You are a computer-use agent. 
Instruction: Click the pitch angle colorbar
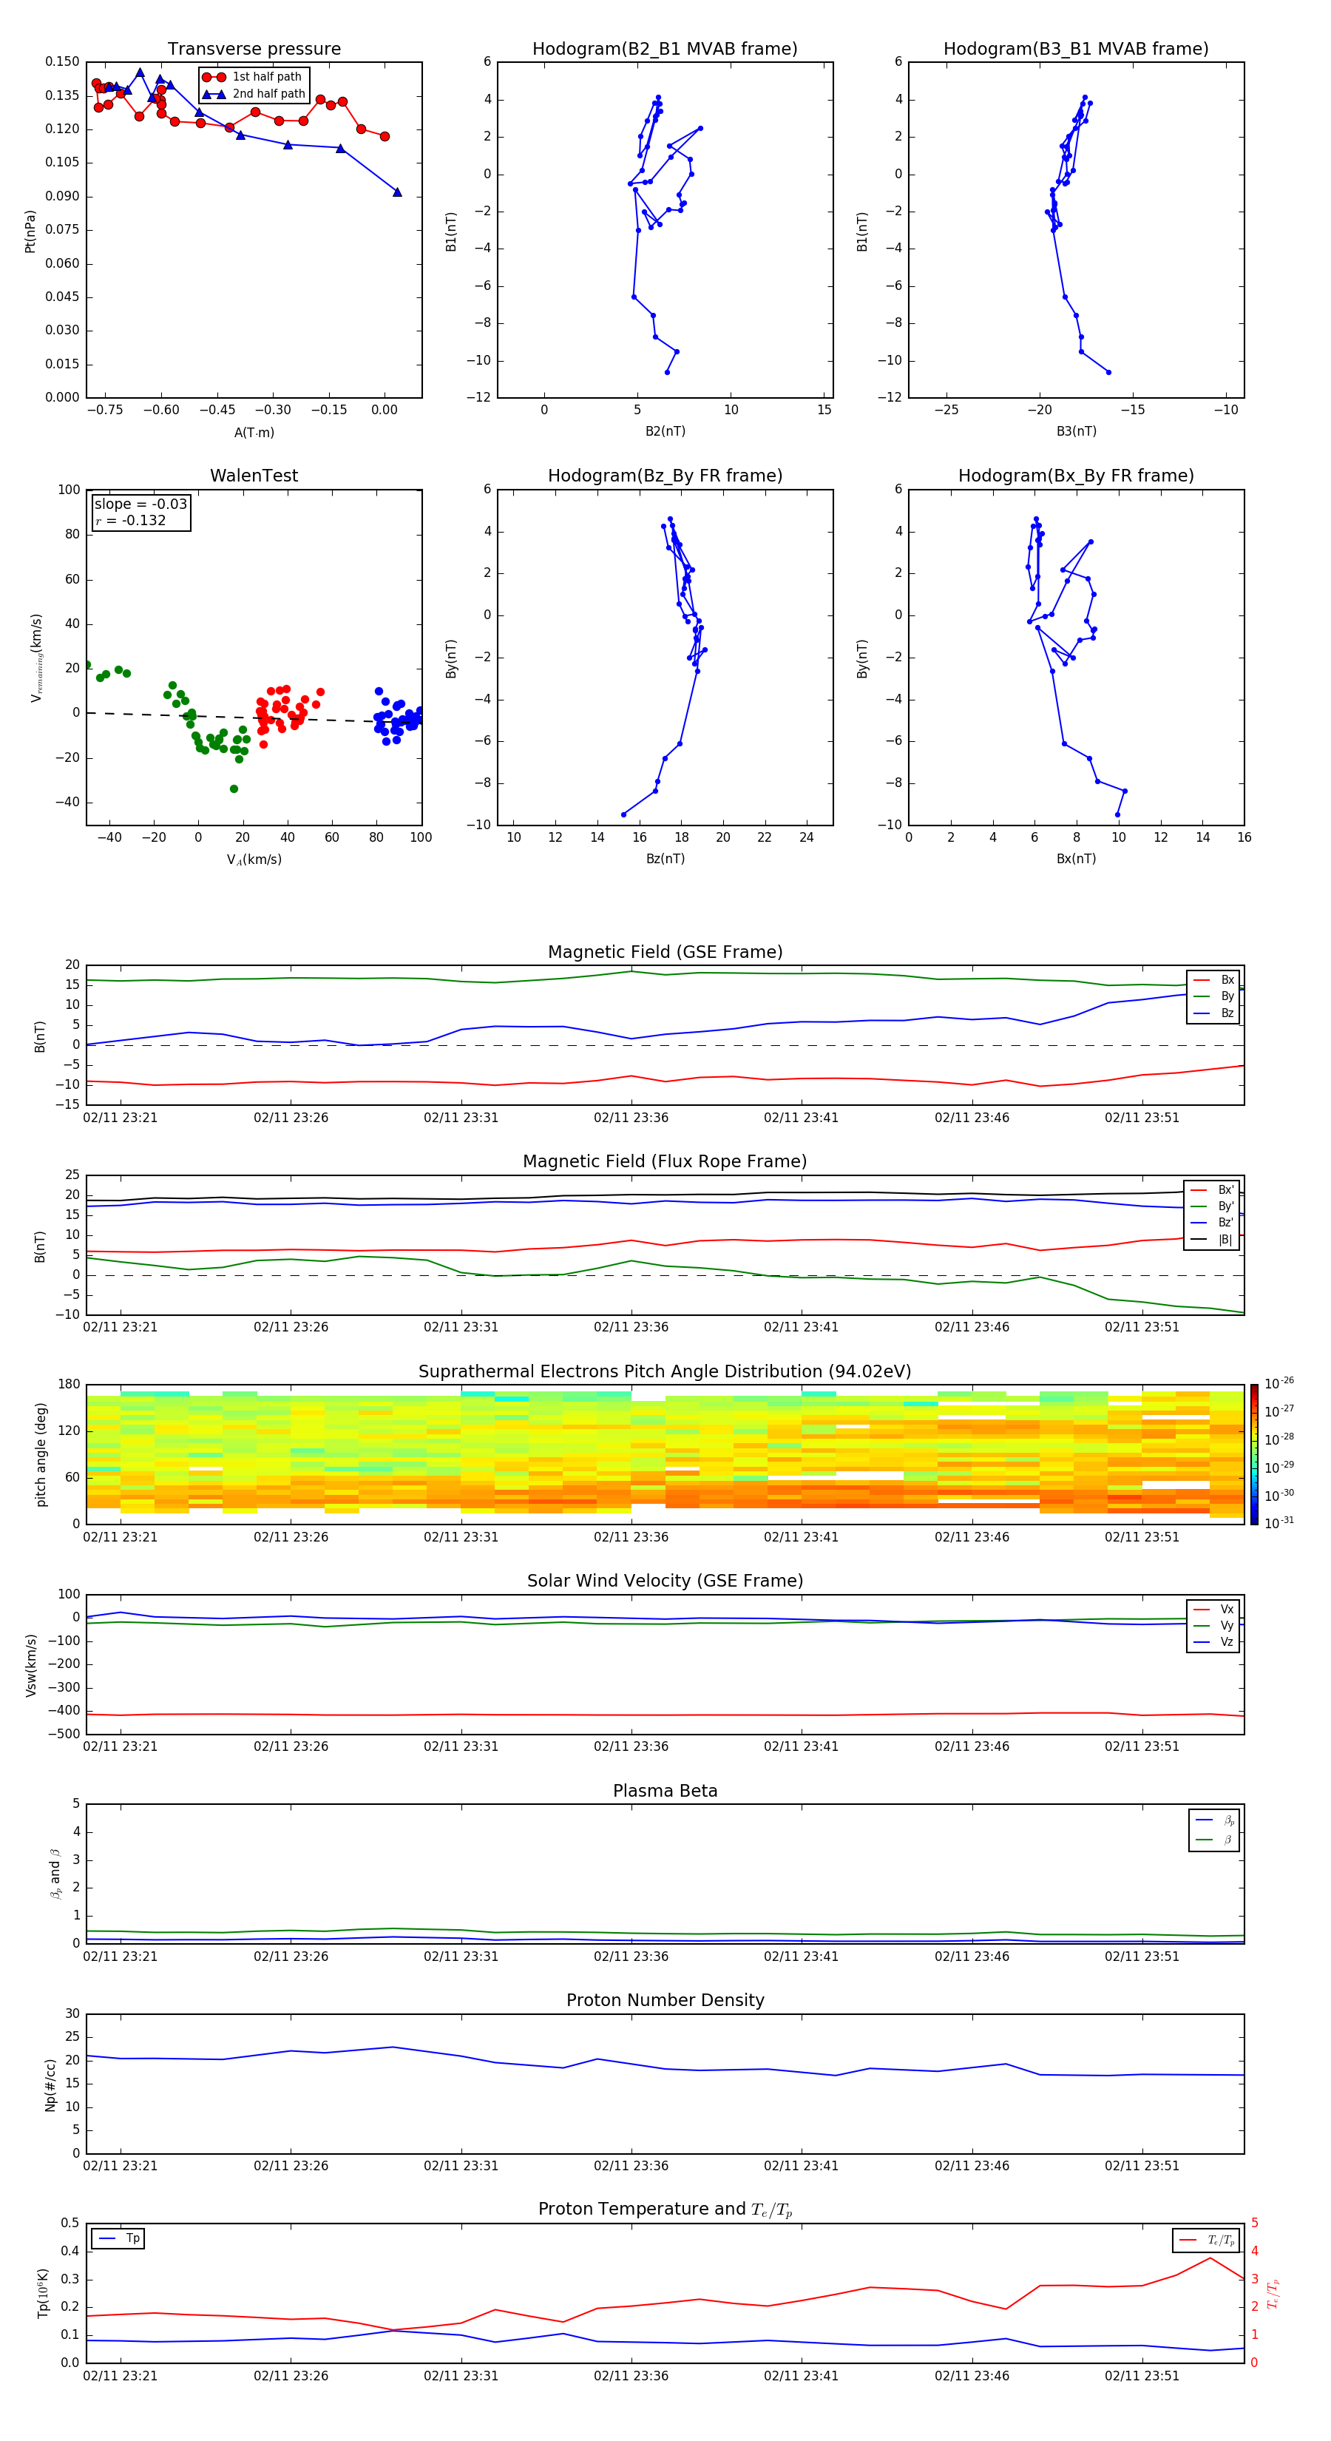[1254, 1454]
